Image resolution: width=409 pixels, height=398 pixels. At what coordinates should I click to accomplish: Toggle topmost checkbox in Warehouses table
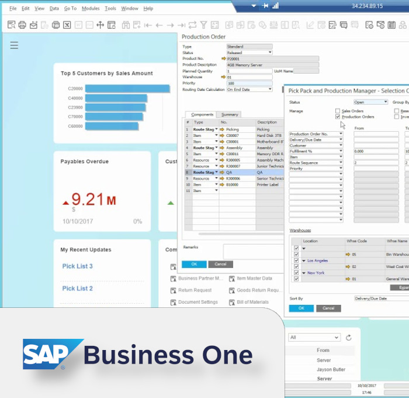coord(296,248)
